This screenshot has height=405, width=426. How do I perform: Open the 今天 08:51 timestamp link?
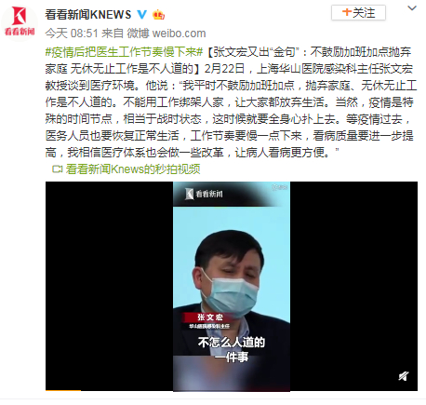pyautogui.click(x=72, y=34)
